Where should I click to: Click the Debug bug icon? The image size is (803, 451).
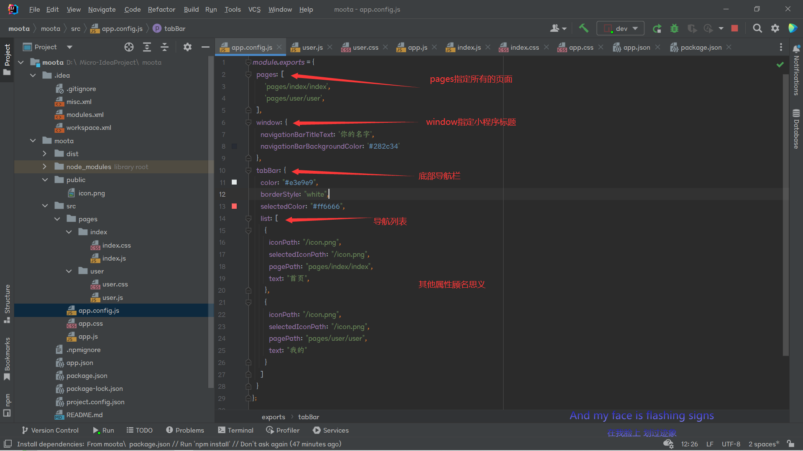[674, 28]
